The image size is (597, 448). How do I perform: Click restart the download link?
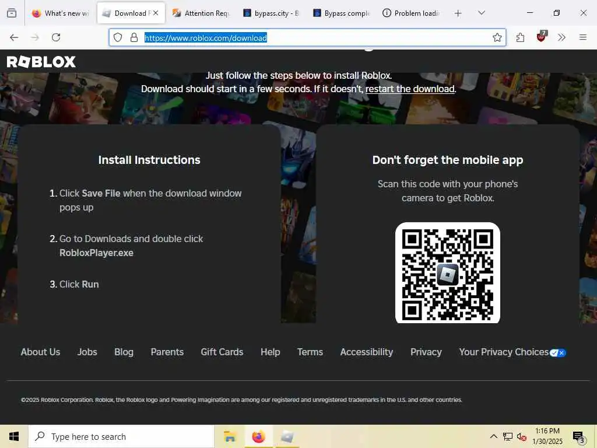[410, 89]
